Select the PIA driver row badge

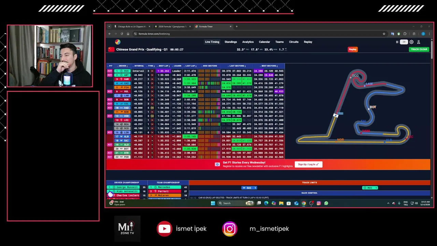coord(123,87)
